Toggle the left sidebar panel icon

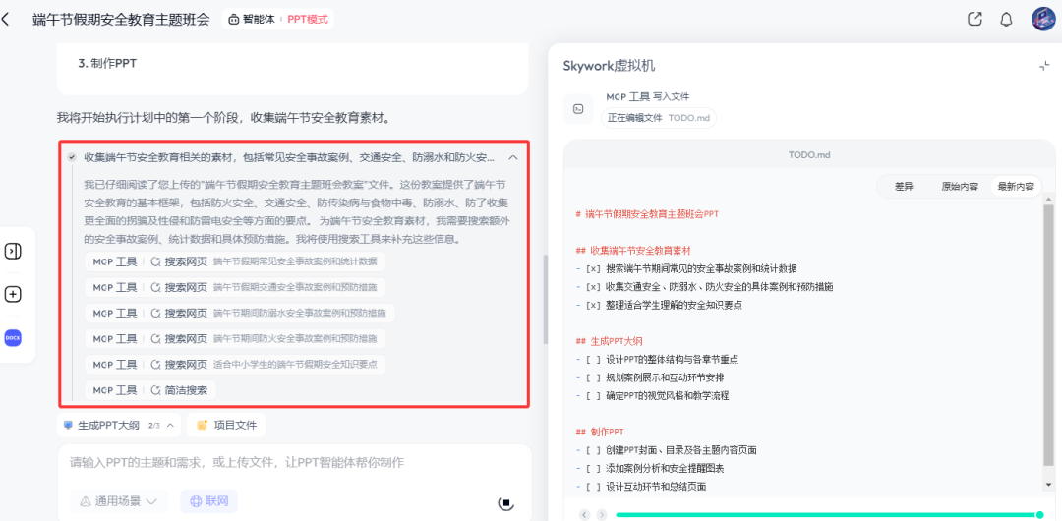click(13, 252)
